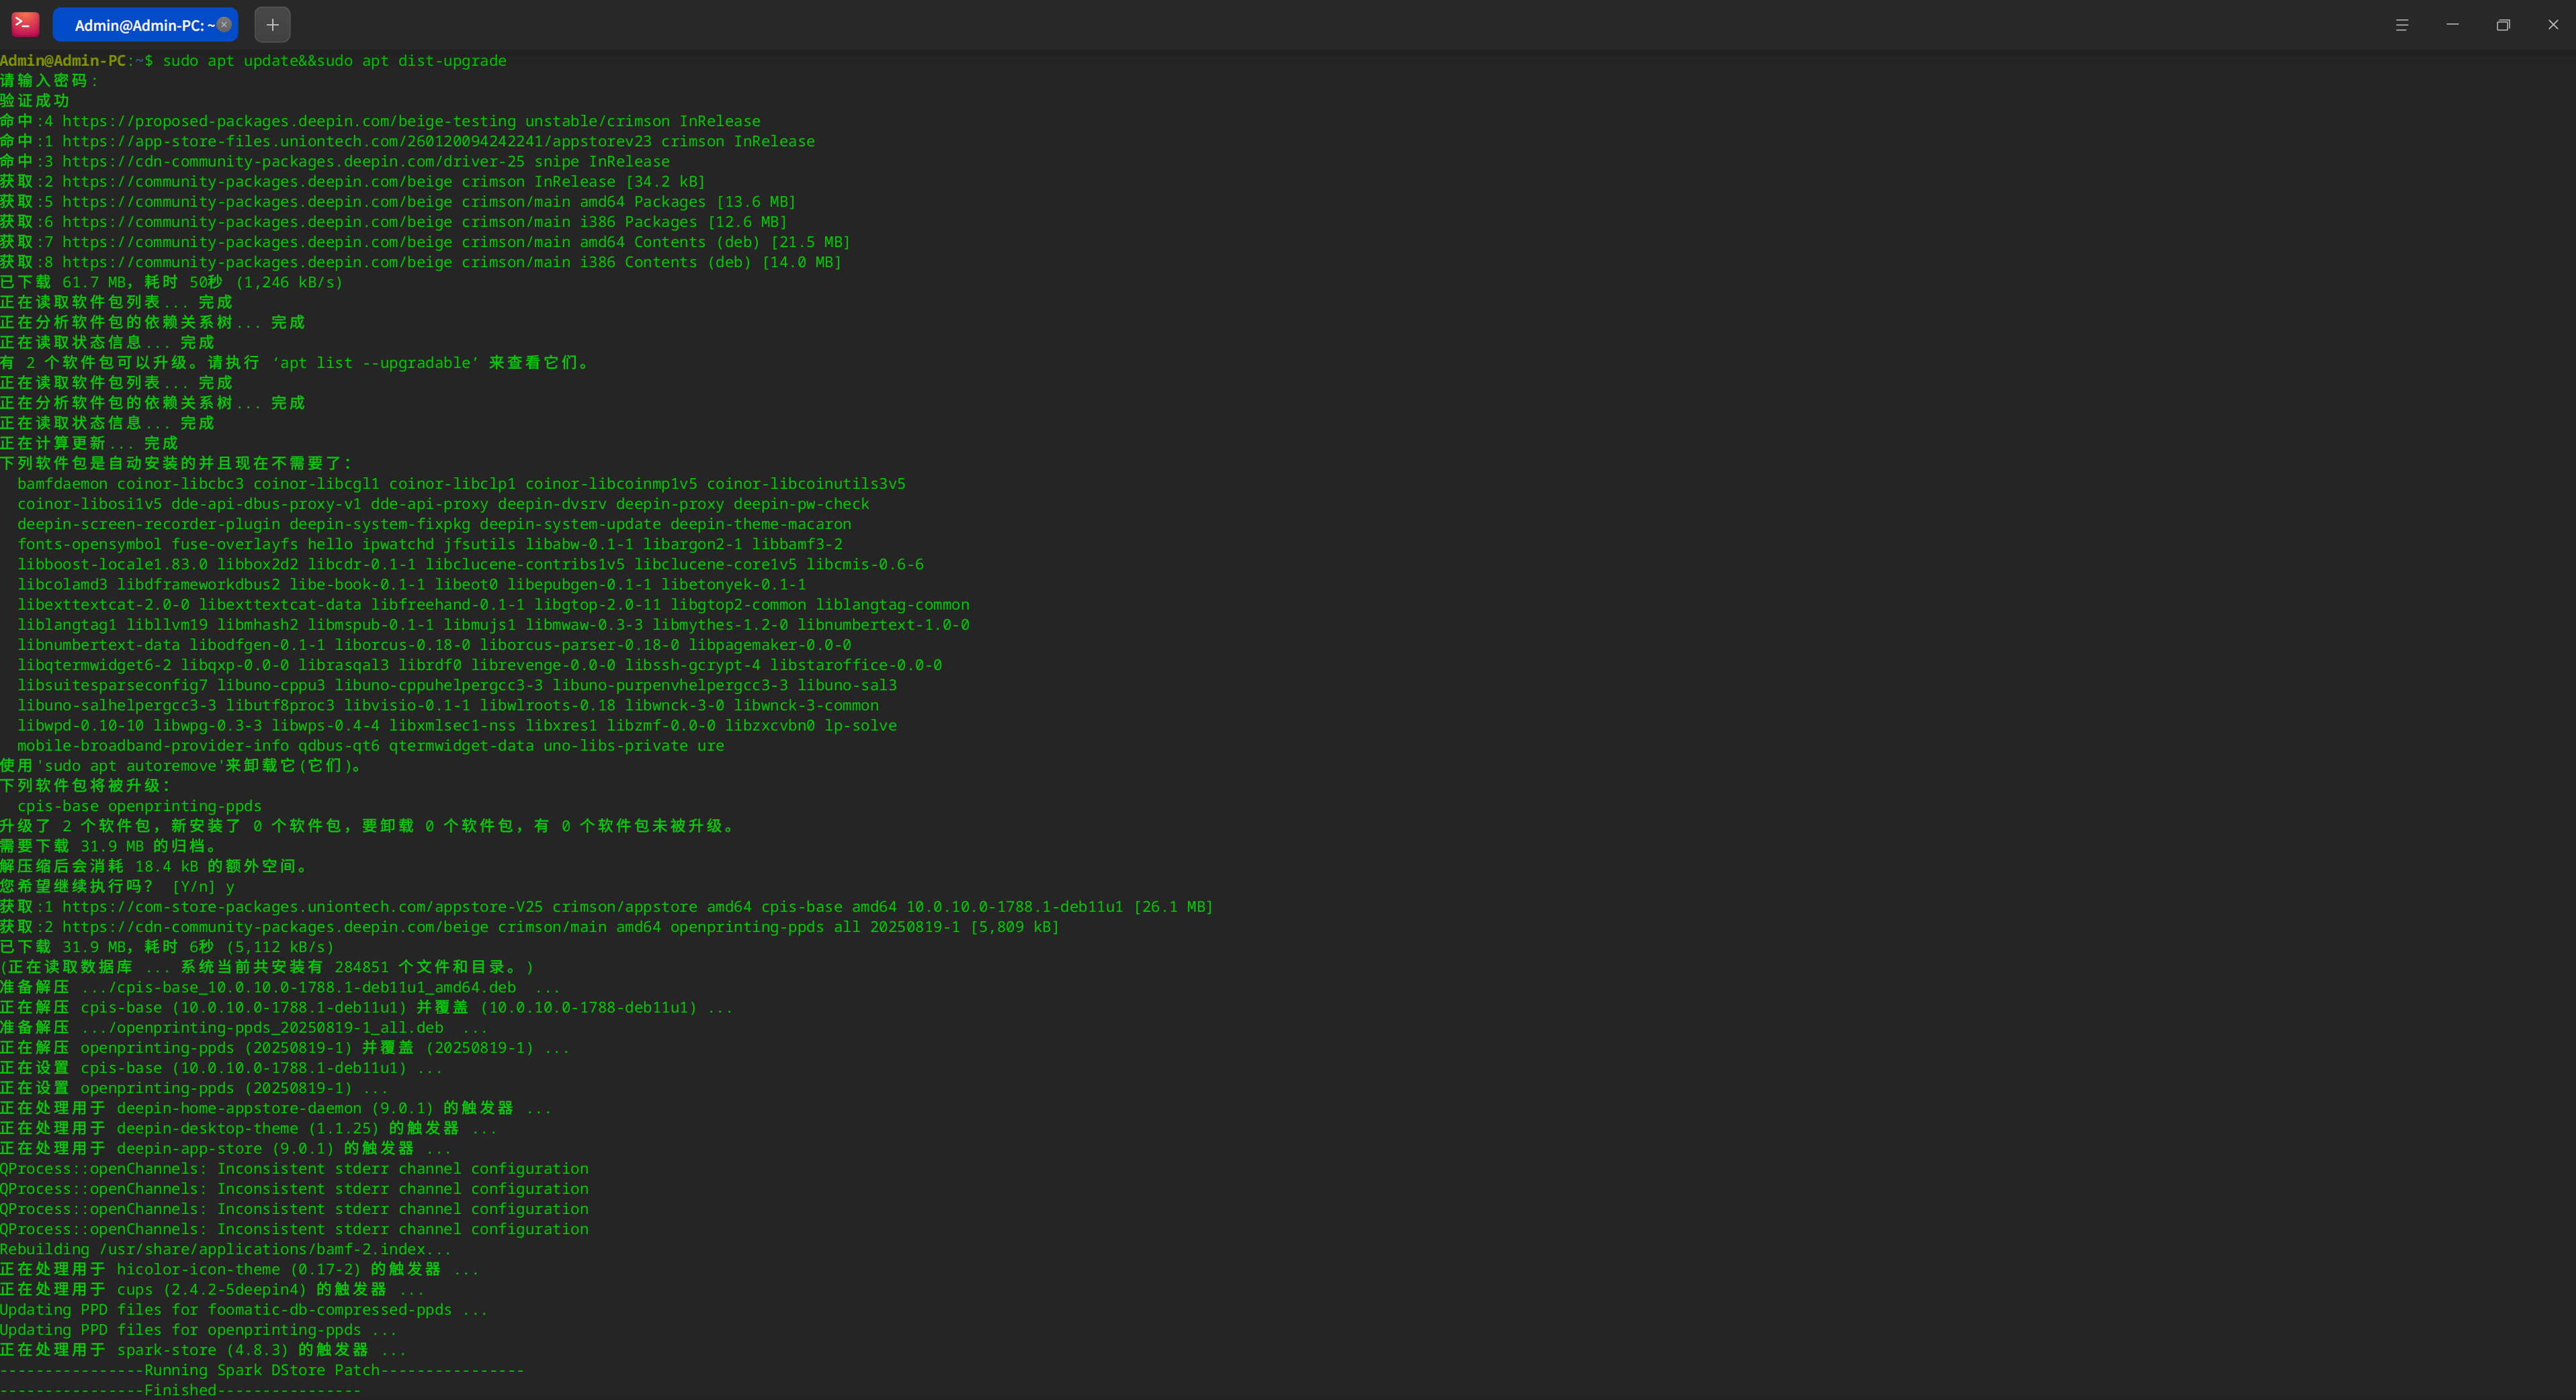The image size is (2576, 1400).
Task: Restore down the terminal window
Action: point(2503,25)
